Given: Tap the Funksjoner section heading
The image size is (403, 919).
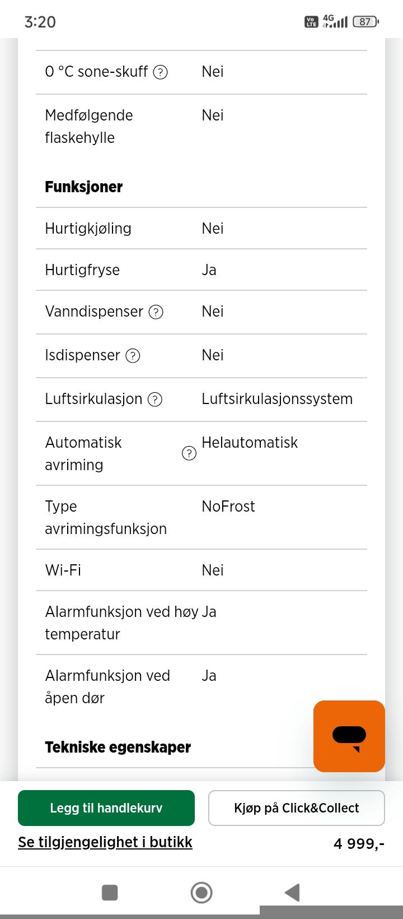Looking at the screenshot, I should 84,187.
